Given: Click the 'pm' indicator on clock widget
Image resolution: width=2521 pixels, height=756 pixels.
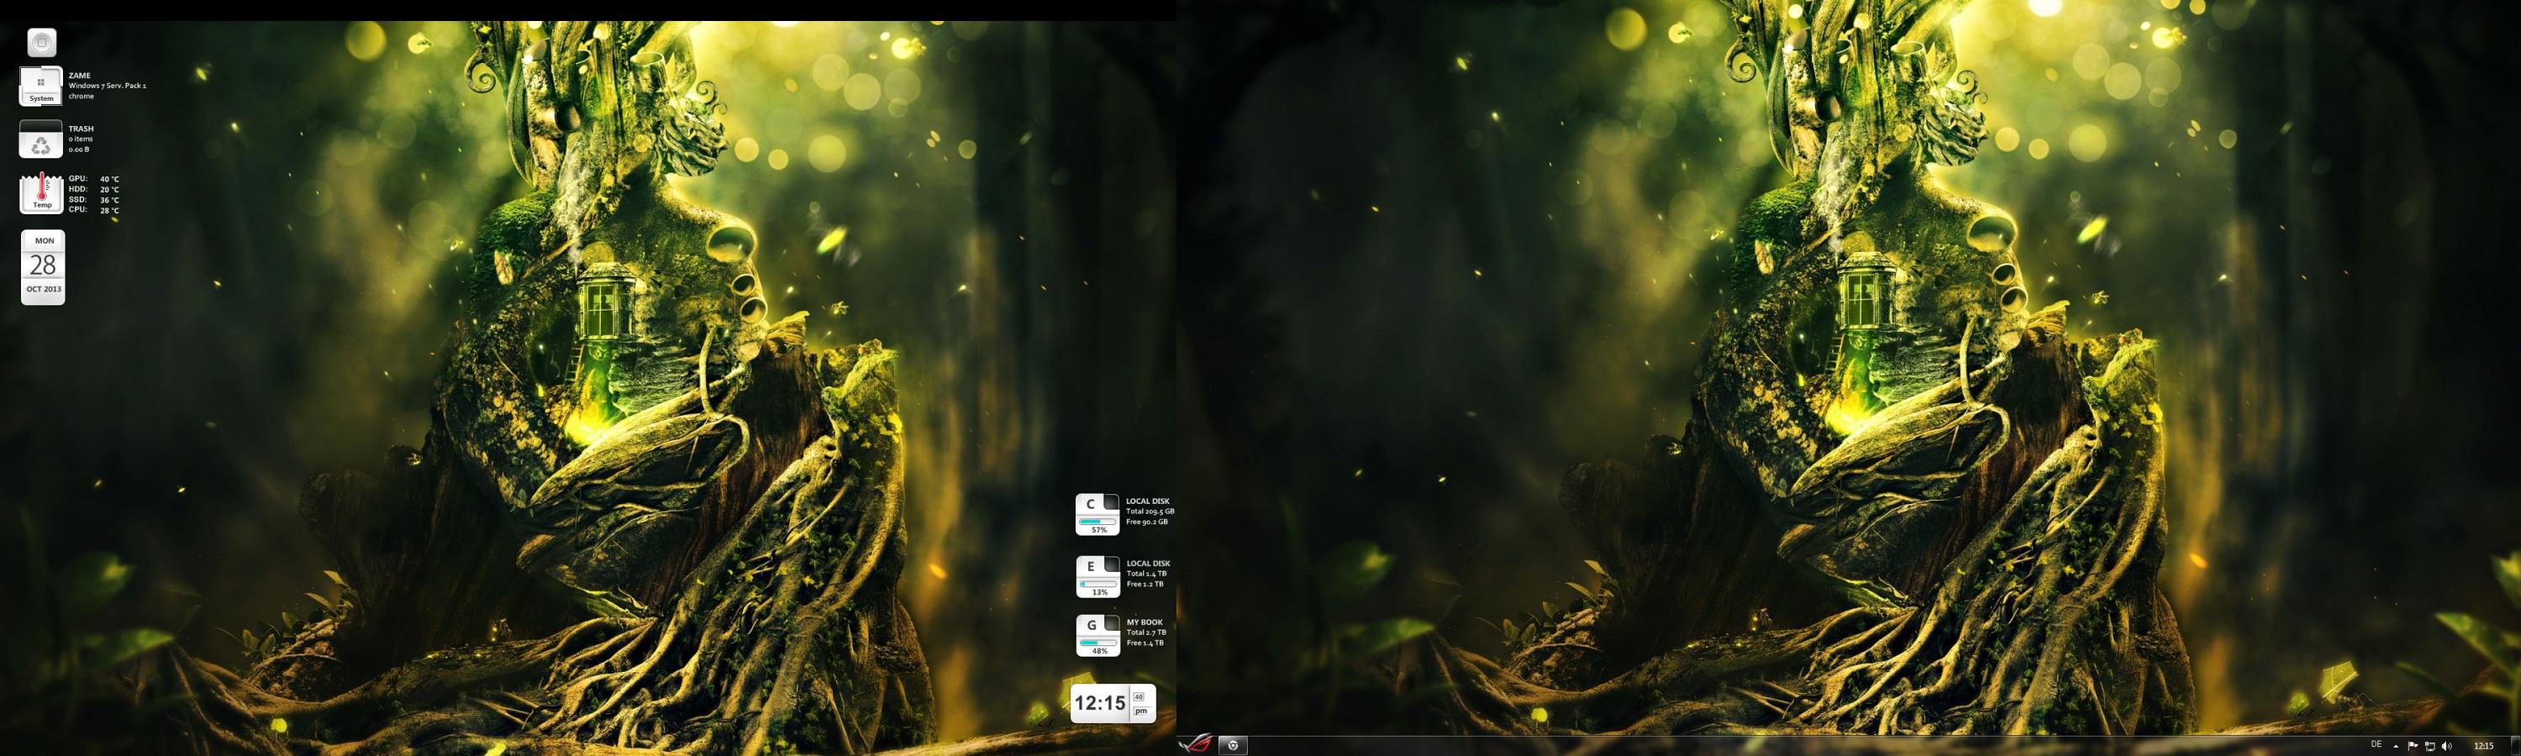Looking at the screenshot, I should click(x=1140, y=711).
